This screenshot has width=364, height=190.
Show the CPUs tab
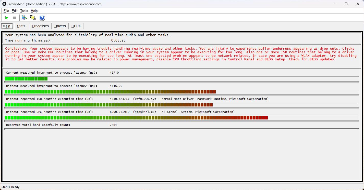coord(76,26)
